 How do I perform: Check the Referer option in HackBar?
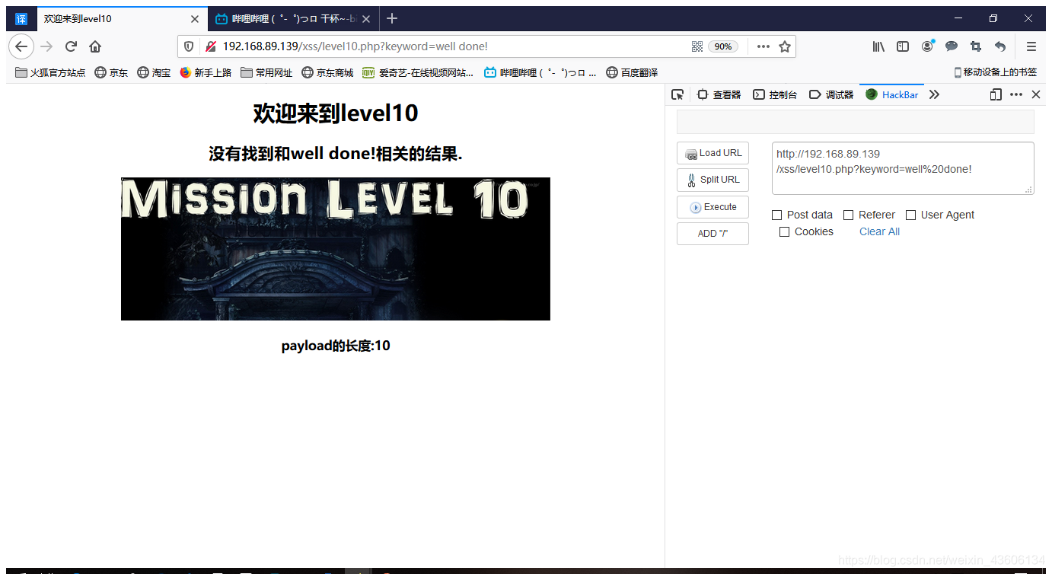tap(848, 215)
